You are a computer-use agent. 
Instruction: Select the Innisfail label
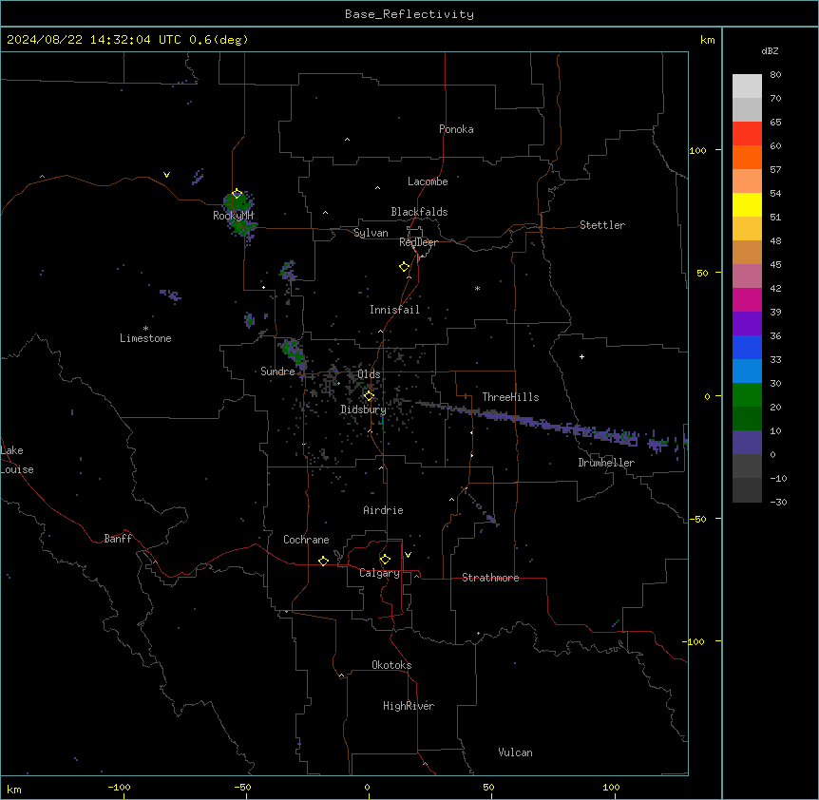394,310
